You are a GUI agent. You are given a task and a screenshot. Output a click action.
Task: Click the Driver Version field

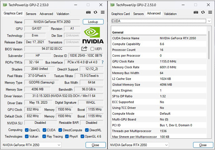64,96
